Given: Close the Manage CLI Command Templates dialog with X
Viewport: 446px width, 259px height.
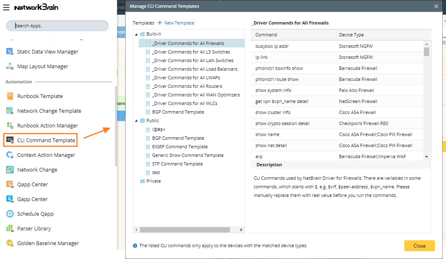Looking at the screenshot, I should [436, 6].
